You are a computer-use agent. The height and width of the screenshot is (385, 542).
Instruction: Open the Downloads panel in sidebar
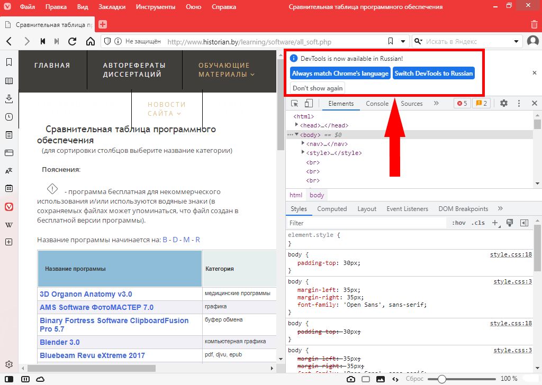coord(9,99)
